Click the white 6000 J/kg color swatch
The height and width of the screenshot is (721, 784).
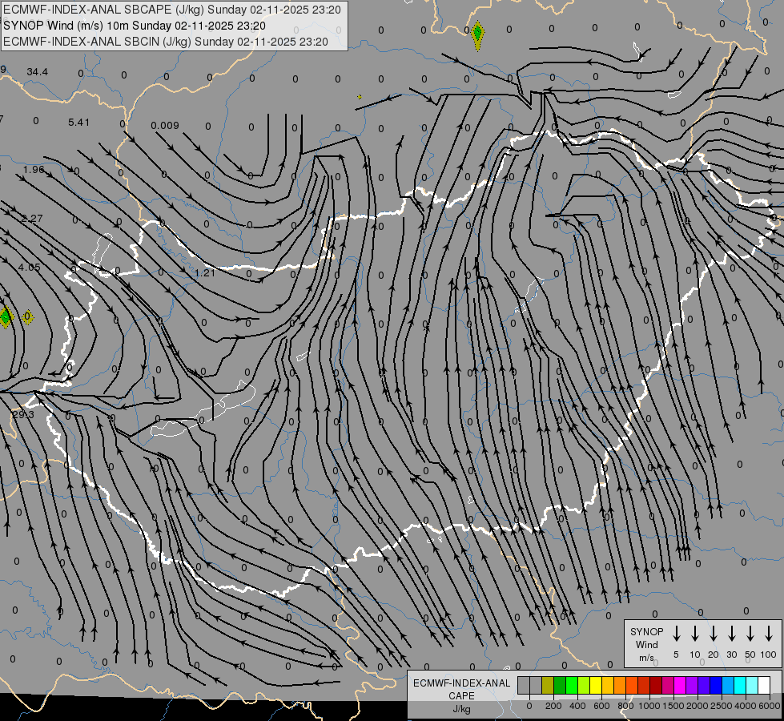pos(764,685)
